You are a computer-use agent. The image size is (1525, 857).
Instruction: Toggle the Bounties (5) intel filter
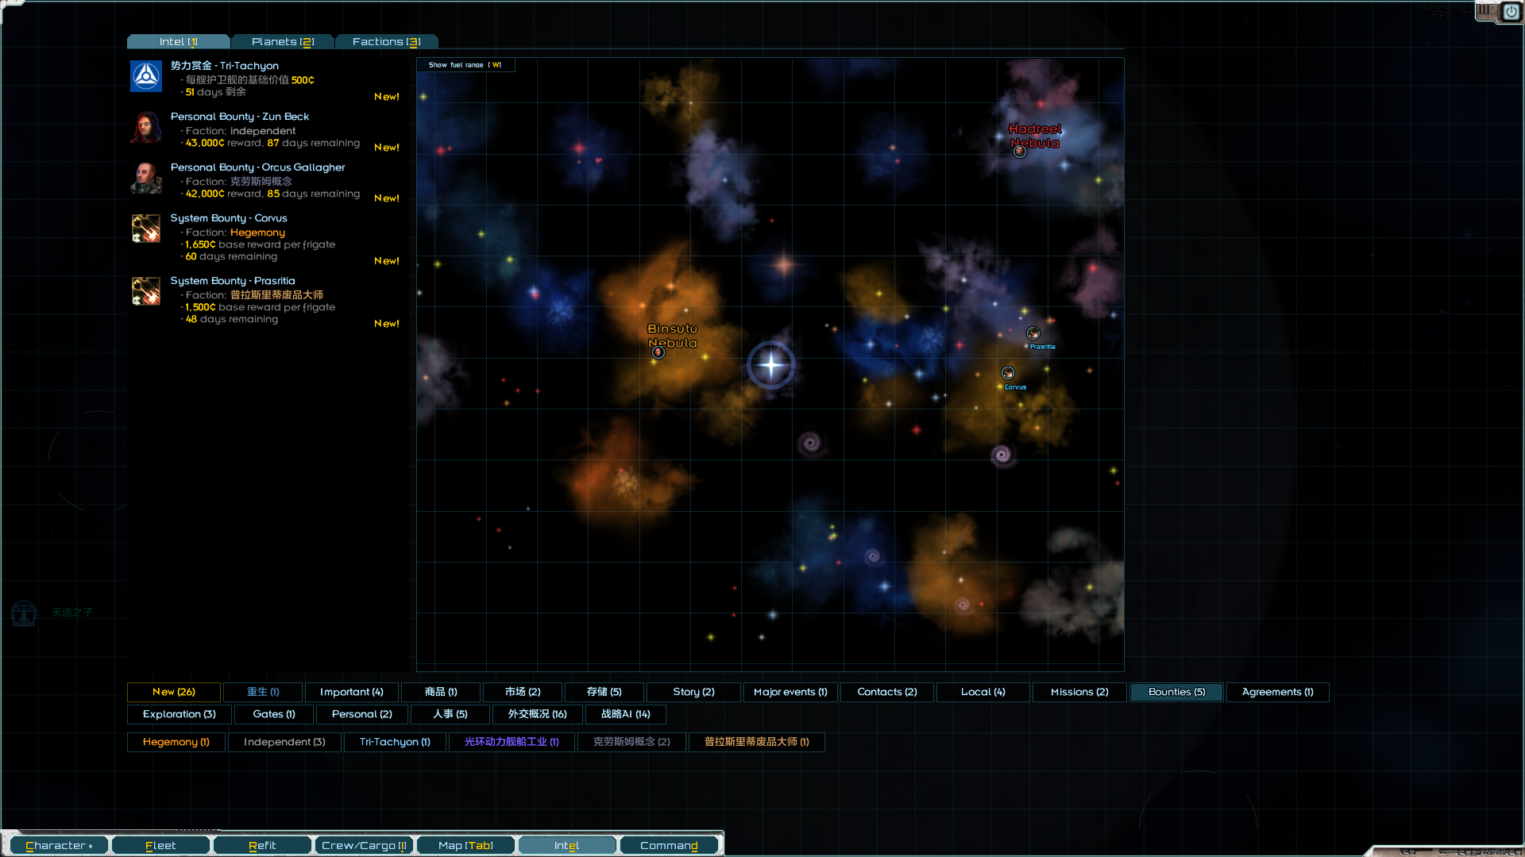click(x=1176, y=692)
